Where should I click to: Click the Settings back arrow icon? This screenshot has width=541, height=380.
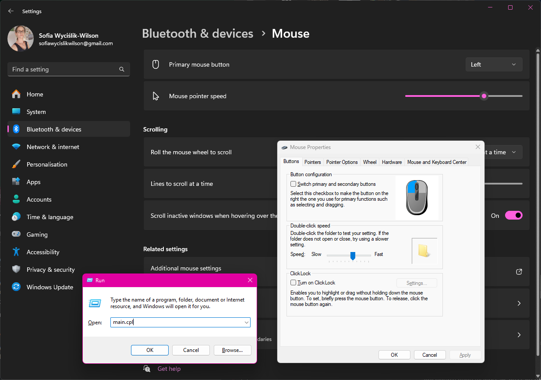point(11,11)
